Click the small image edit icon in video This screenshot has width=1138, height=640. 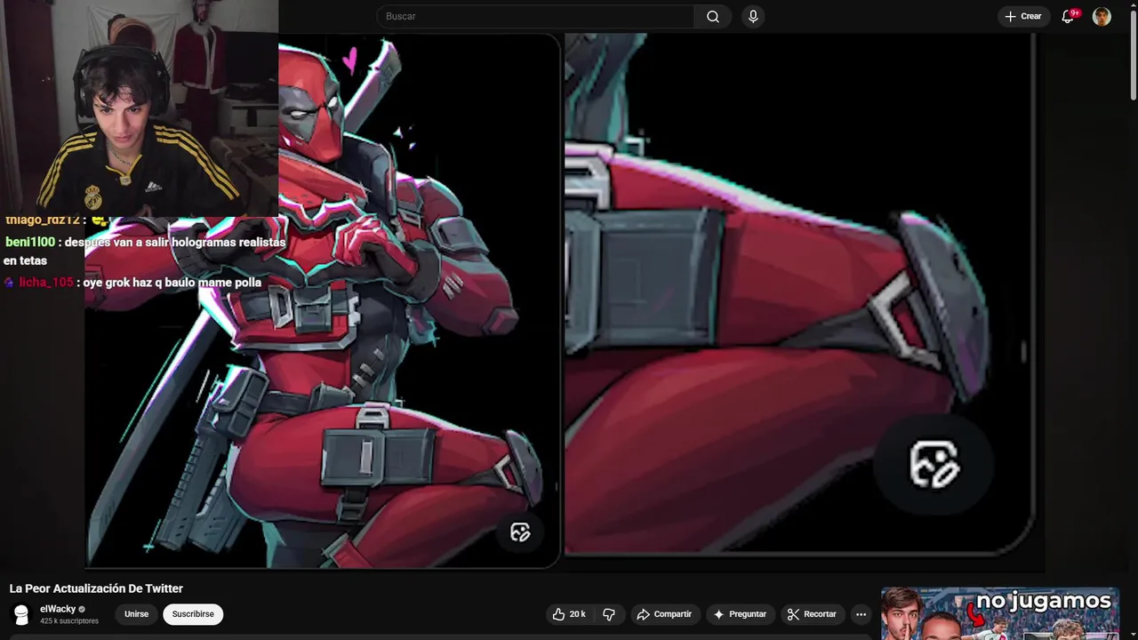pos(520,532)
